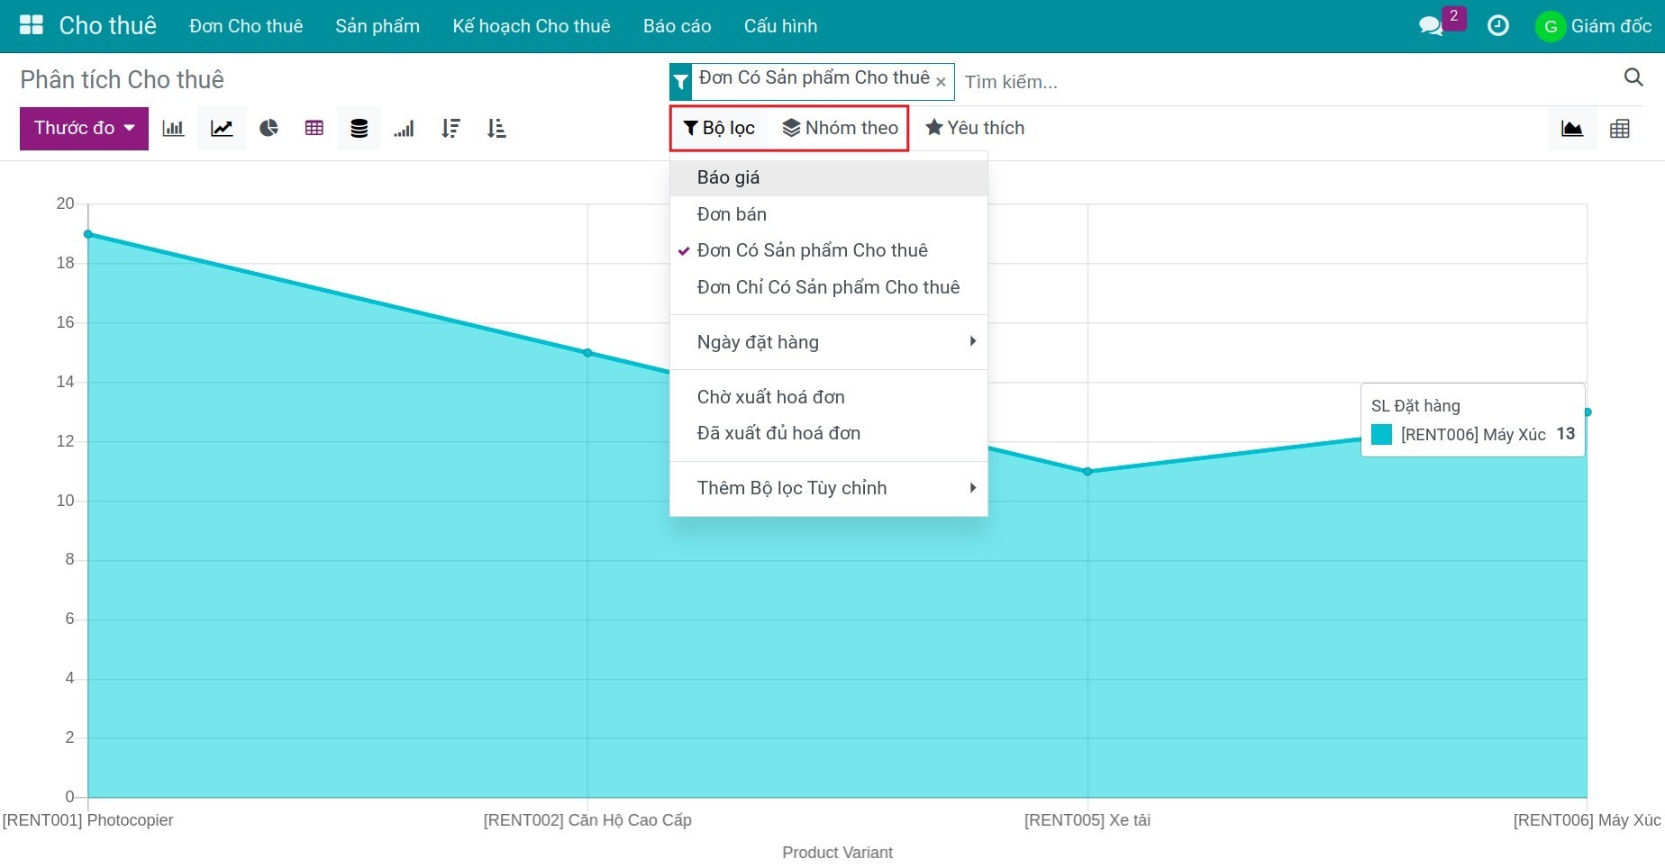Sort chart data ascending
1665x868 pixels.
point(496,128)
